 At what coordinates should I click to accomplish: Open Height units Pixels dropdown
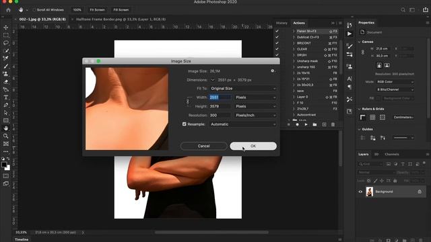click(255, 106)
